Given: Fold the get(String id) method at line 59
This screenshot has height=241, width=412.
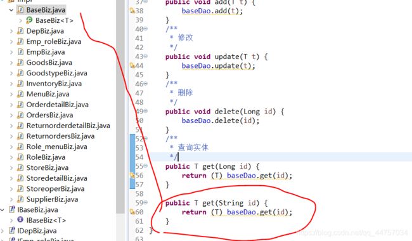Looking at the screenshot, I should click(x=146, y=202).
